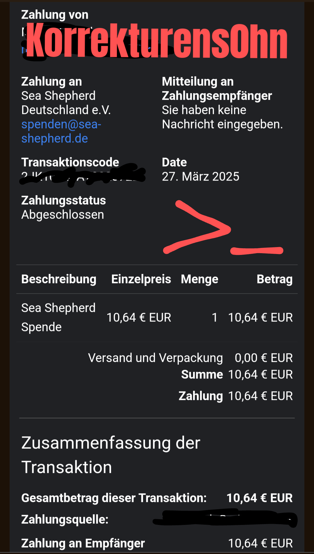Click the Beschreibung column header
Image resolution: width=314 pixels, height=554 pixels.
click(59, 279)
